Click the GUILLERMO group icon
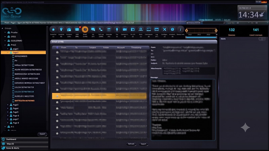This screenshot has height=151, width=269. click(x=9, y=41)
